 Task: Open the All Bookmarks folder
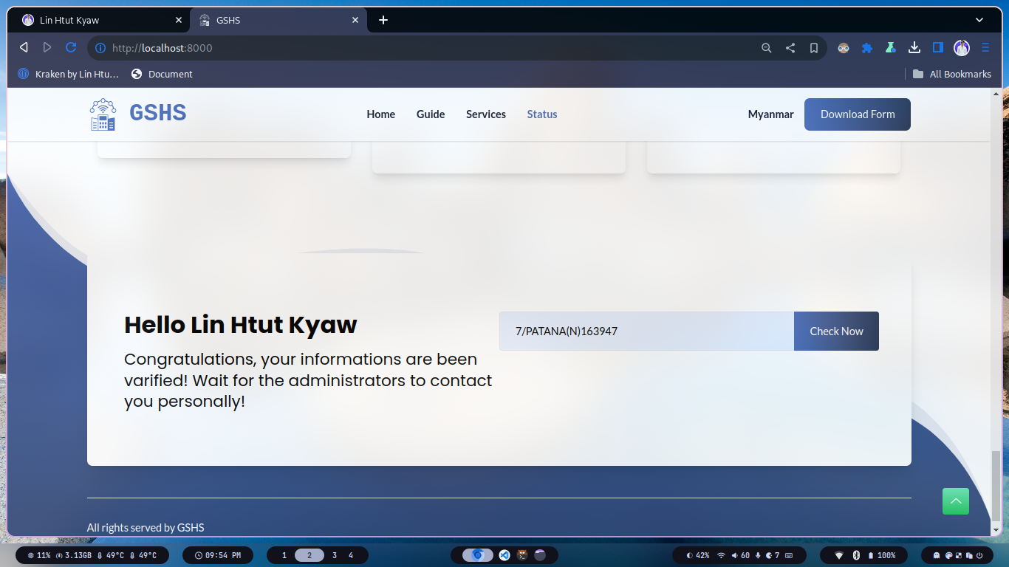tap(951, 74)
